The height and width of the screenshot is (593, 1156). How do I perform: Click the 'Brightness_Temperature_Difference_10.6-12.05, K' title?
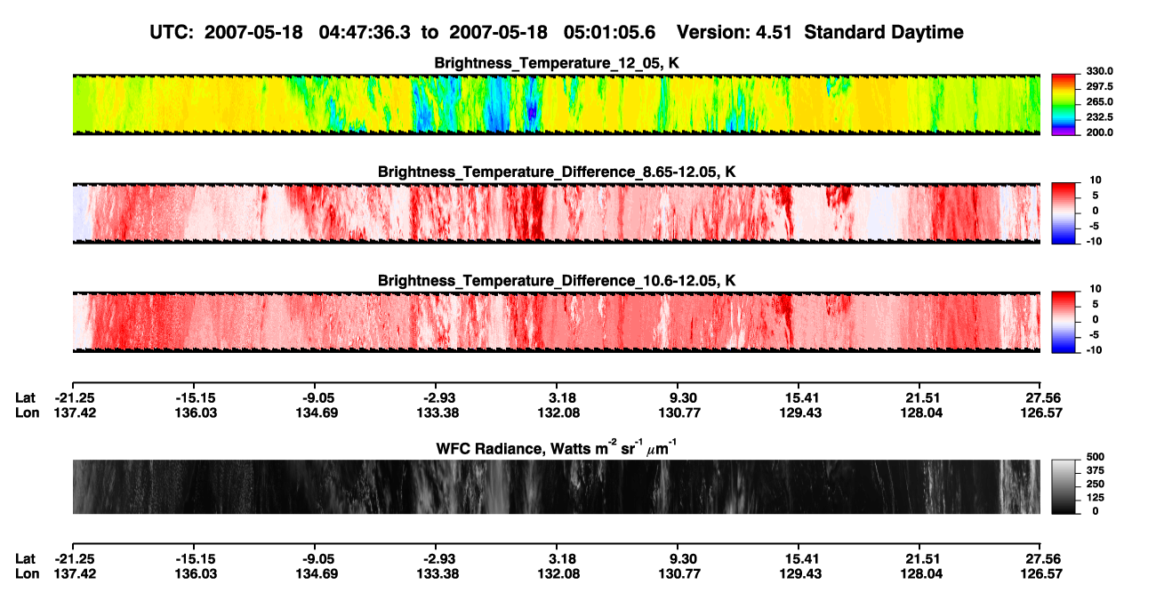(x=557, y=280)
